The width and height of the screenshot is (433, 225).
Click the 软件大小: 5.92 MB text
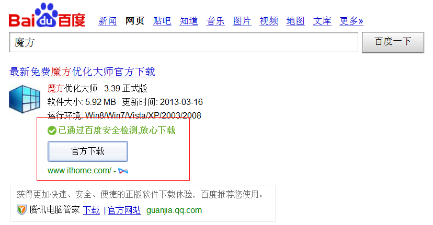[x=82, y=102]
